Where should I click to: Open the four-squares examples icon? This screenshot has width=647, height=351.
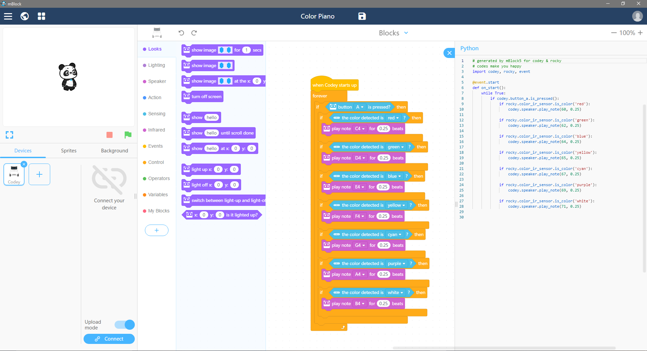tap(41, 16)
